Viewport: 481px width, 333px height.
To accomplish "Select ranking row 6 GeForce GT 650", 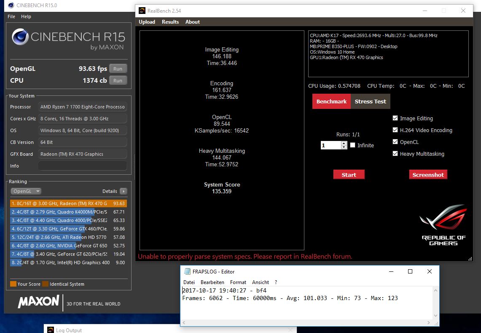I will point(68,246).
